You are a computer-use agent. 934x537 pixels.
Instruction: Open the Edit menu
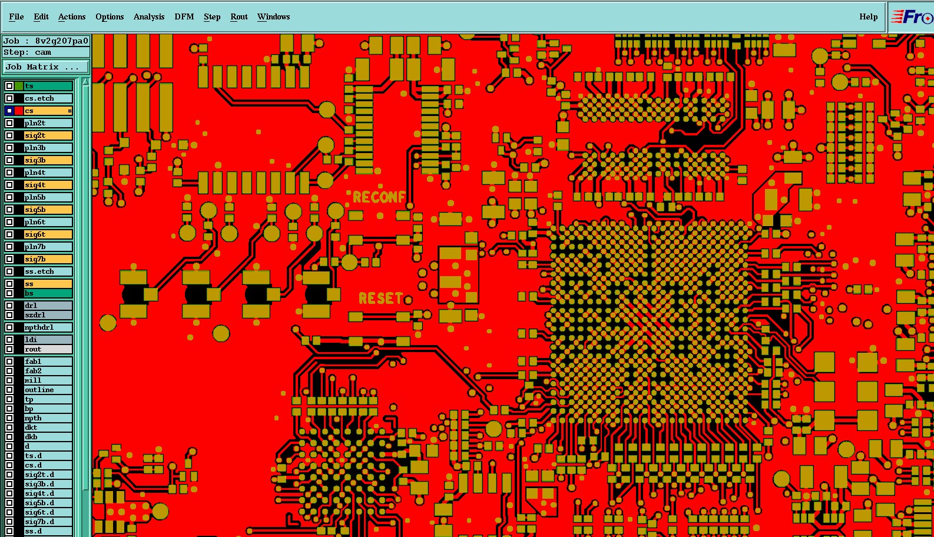tap(41, 16)
